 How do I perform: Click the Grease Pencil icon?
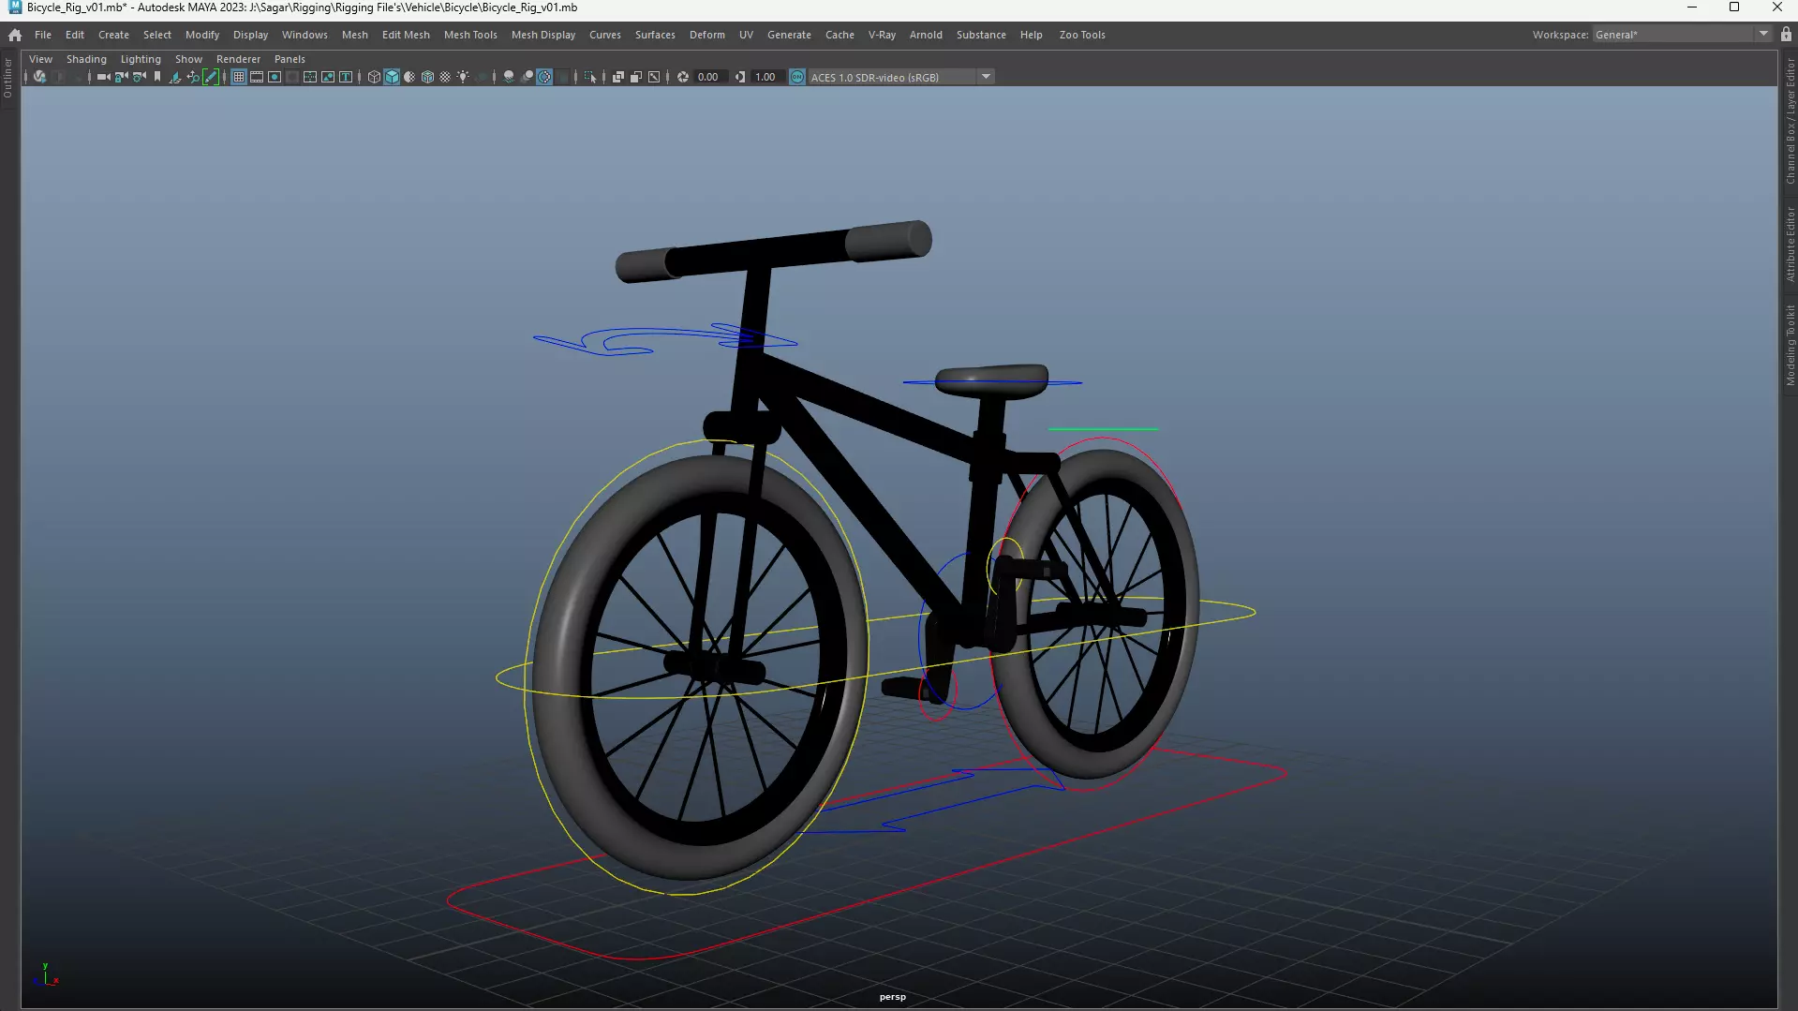pos(210,77)
